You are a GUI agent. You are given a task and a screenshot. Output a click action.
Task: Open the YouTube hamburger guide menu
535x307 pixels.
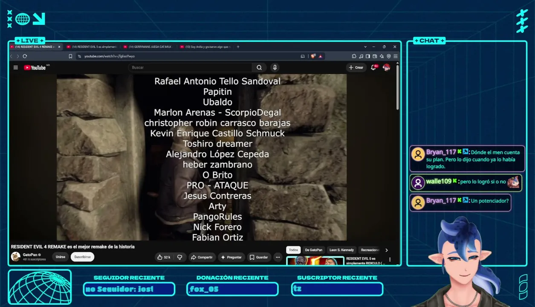point(16,67)
